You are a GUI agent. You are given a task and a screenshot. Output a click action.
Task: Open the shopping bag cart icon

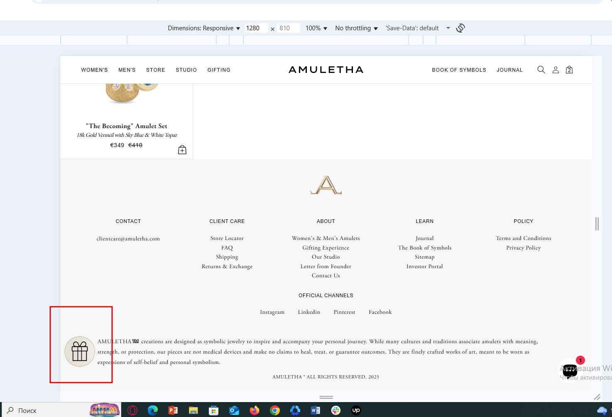tap(569, 70)
